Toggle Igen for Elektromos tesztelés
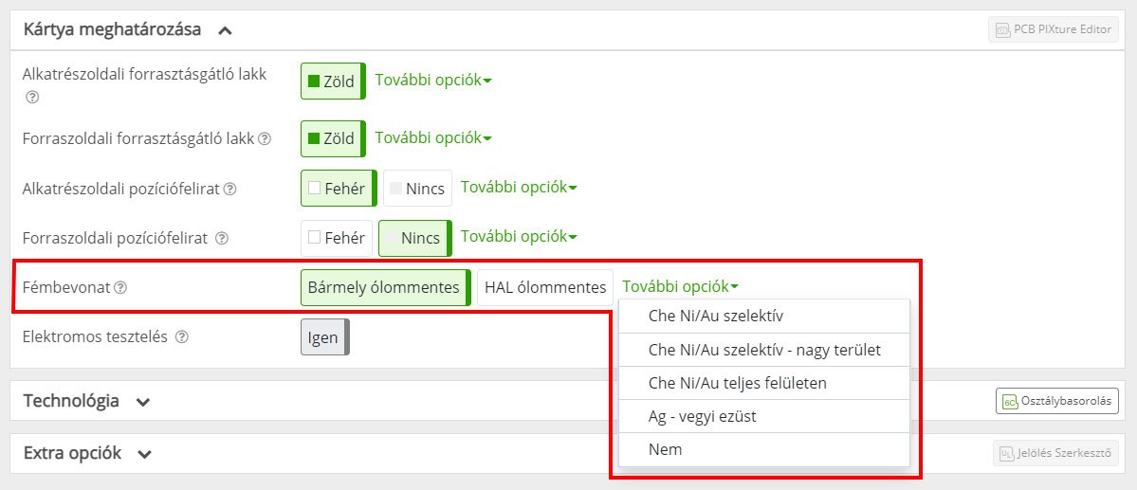This screenshot has height=490, width=1137. [x=323, y=336]
